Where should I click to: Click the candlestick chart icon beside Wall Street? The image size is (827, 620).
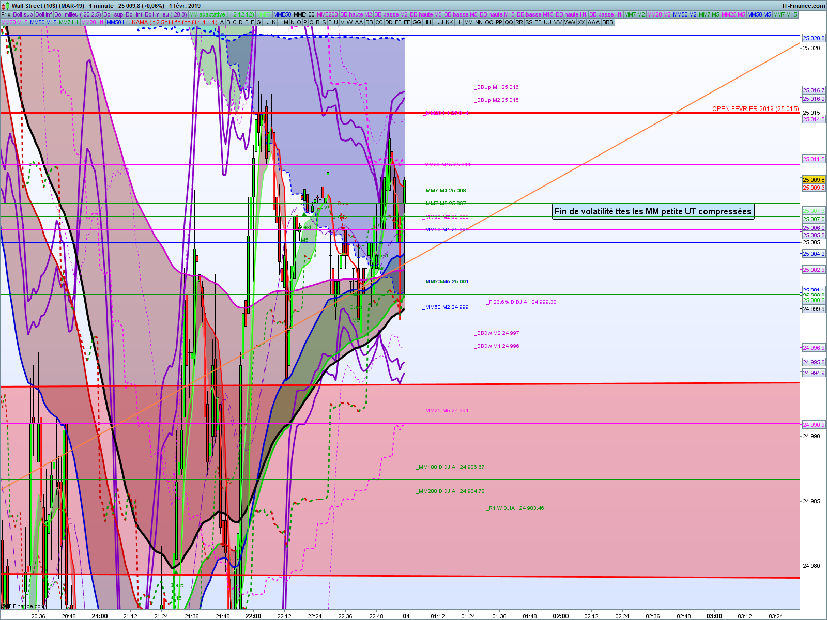tap(5, 6)
